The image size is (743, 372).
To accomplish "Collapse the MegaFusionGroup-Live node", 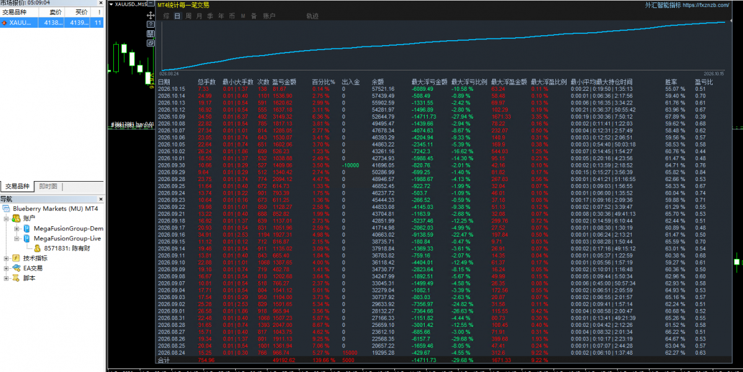I will tap(17, 239).
